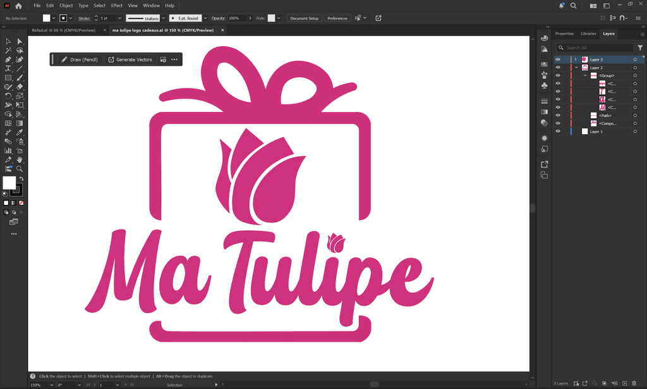The width and height of the screenshot is (647, 389).
Task: Switch to Rafad.ai document tab
Action: 64,30
